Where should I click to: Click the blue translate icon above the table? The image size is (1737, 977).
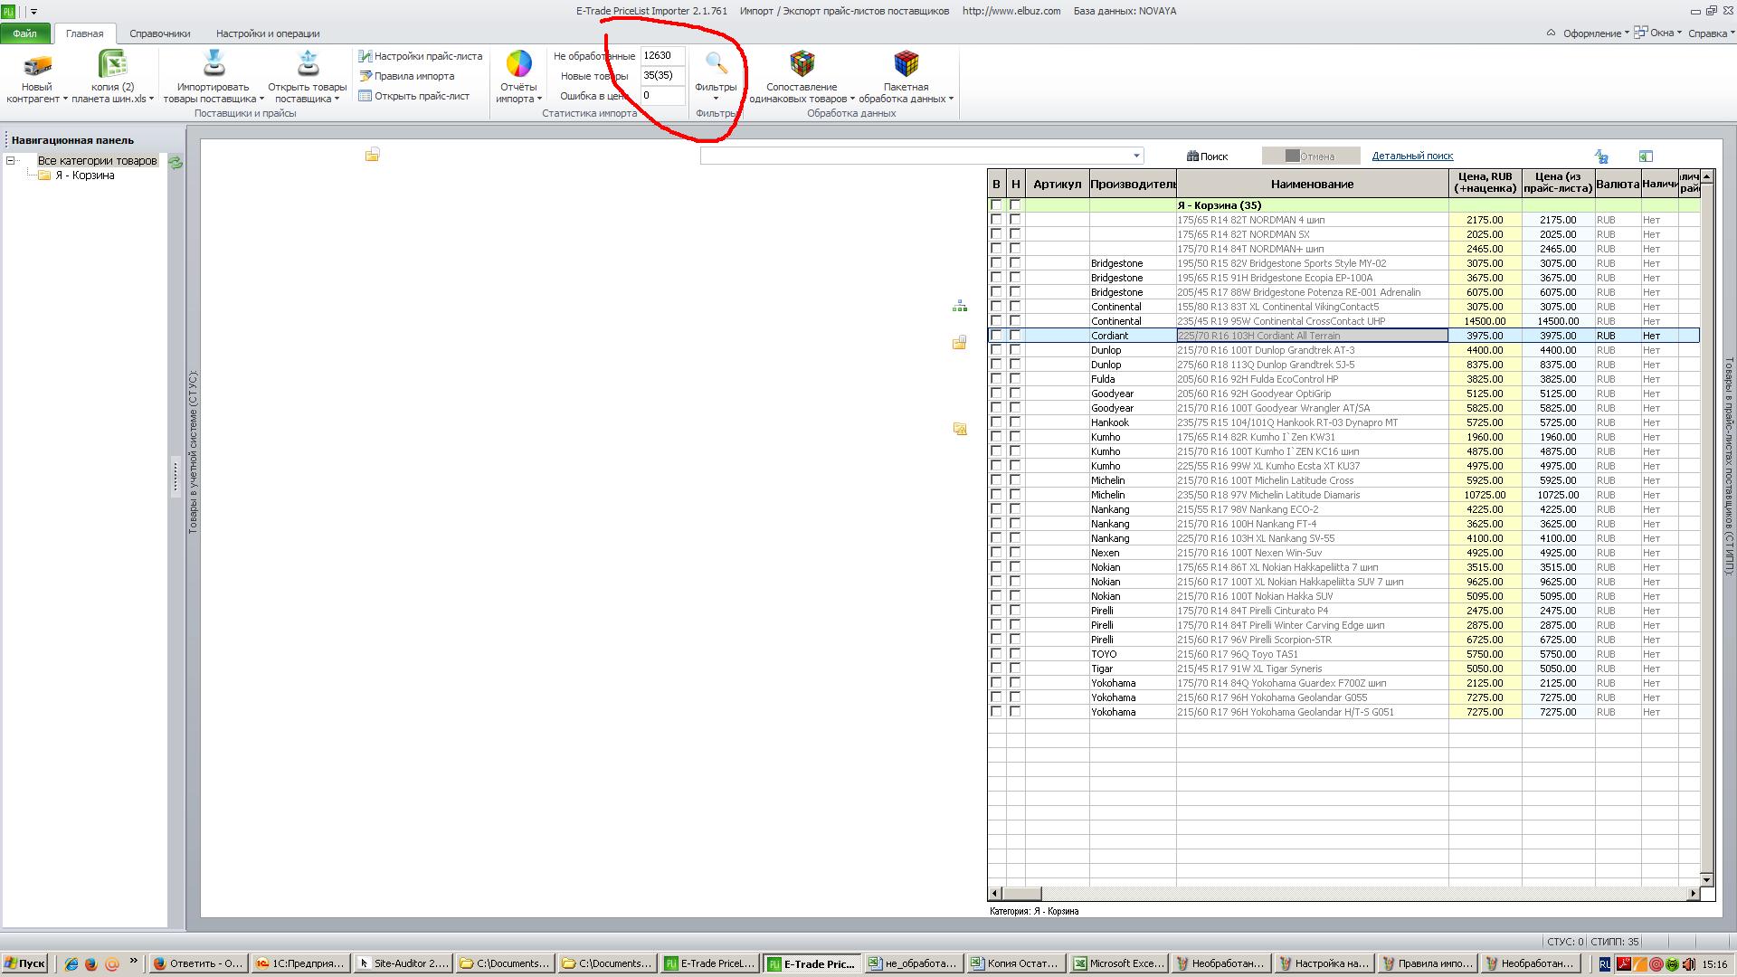[1601, 157]
